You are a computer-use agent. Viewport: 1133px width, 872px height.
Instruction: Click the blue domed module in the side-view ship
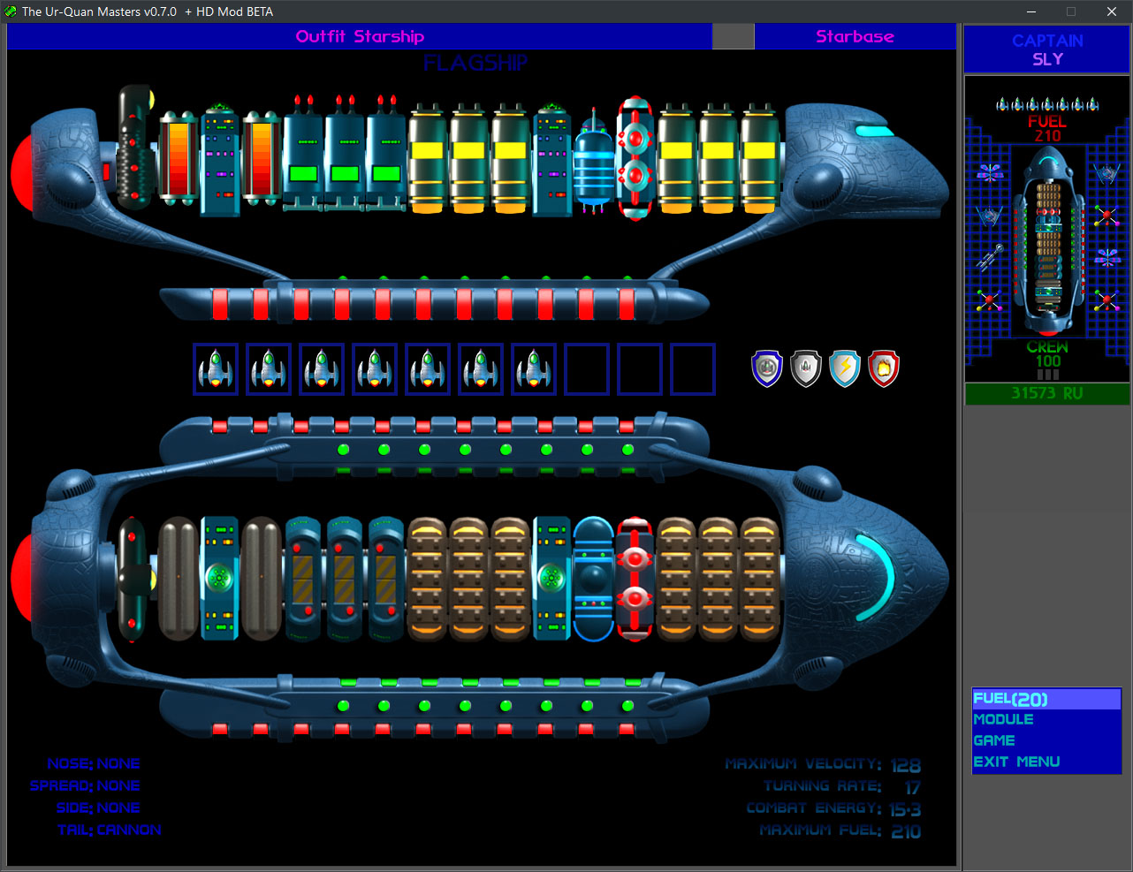pos(594,579)
